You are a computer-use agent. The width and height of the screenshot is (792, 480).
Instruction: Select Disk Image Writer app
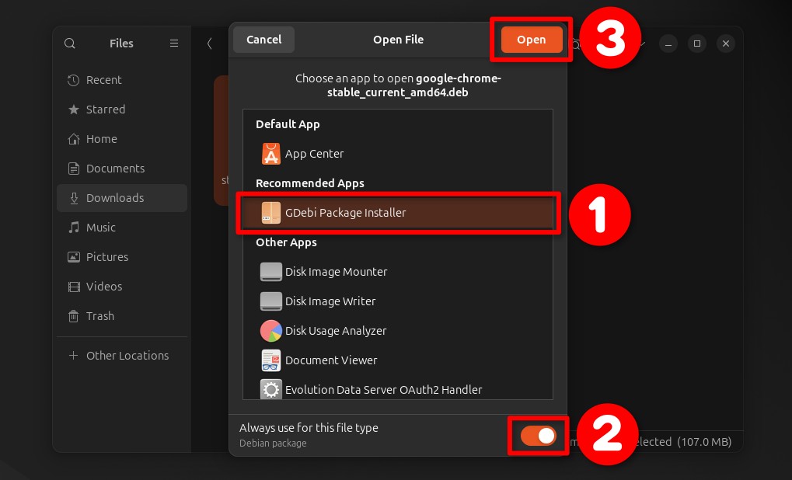pos(398,301)
